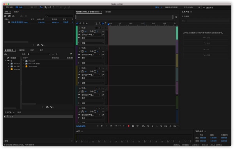This screenshot has width=234, height=149.
Task: Toggle skip selection button in transport
Action: coord(137,126)
